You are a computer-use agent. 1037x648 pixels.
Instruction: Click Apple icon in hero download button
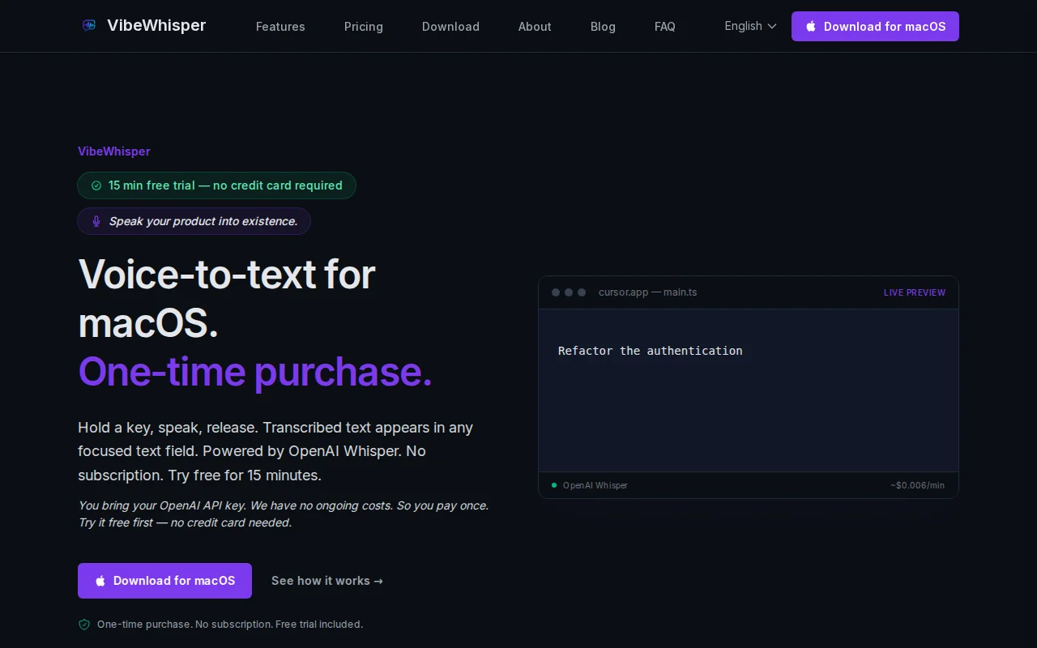[x=100, y=581]
